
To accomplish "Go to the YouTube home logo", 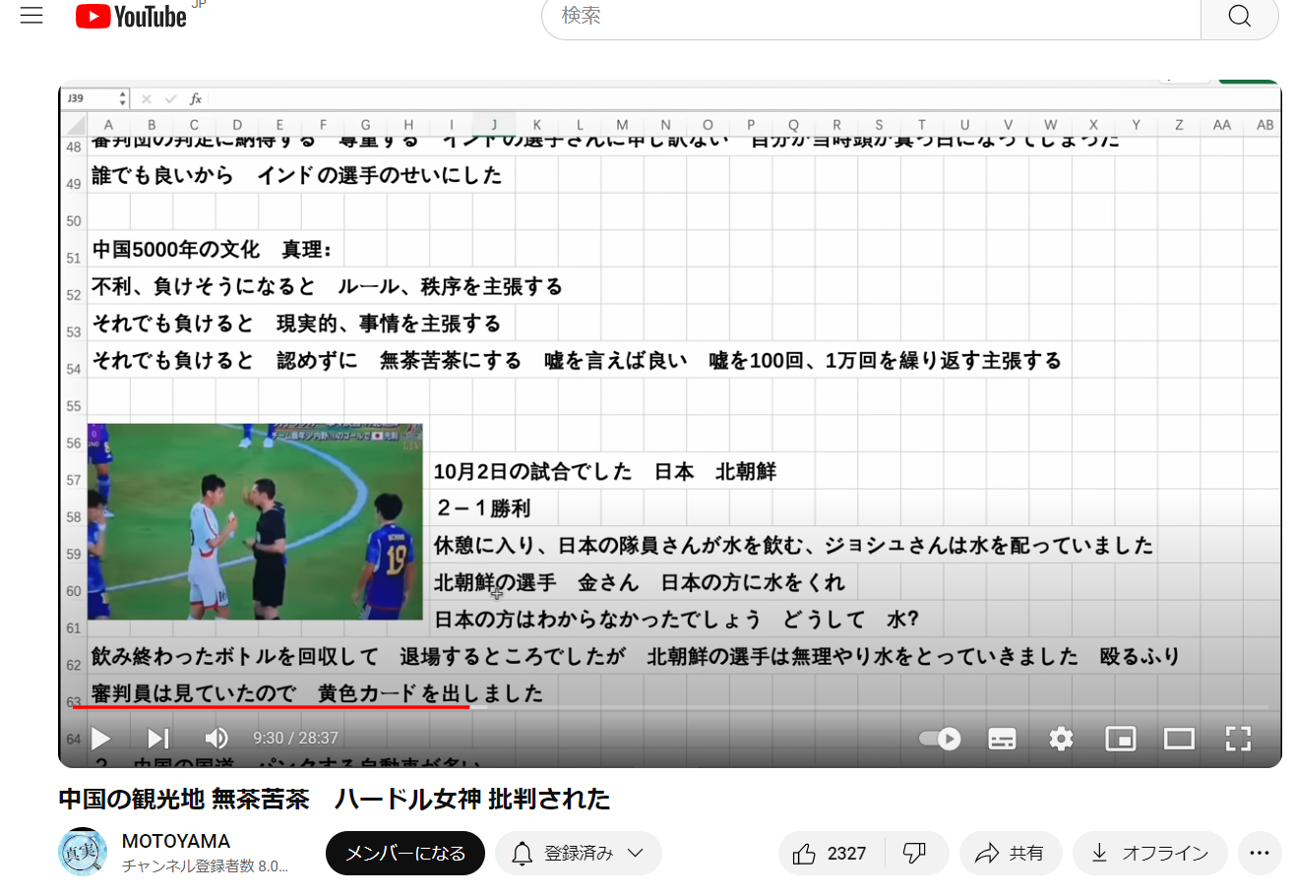I will tap(131, 17).
